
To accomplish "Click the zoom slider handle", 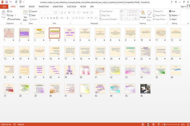I will click(165, 124).
